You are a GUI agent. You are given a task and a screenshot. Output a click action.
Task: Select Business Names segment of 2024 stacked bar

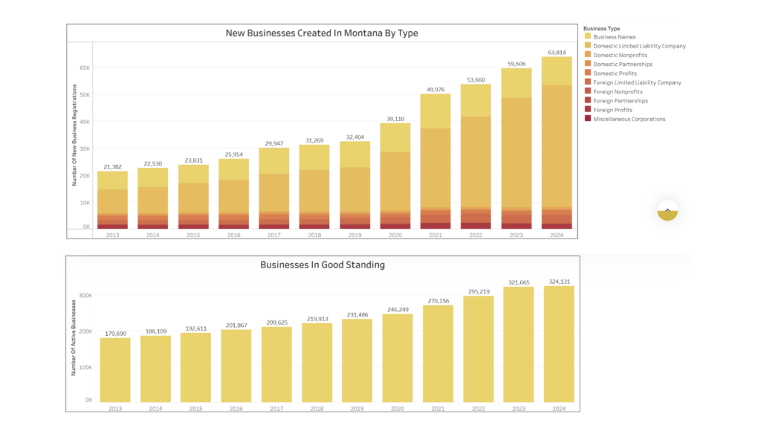557,71
